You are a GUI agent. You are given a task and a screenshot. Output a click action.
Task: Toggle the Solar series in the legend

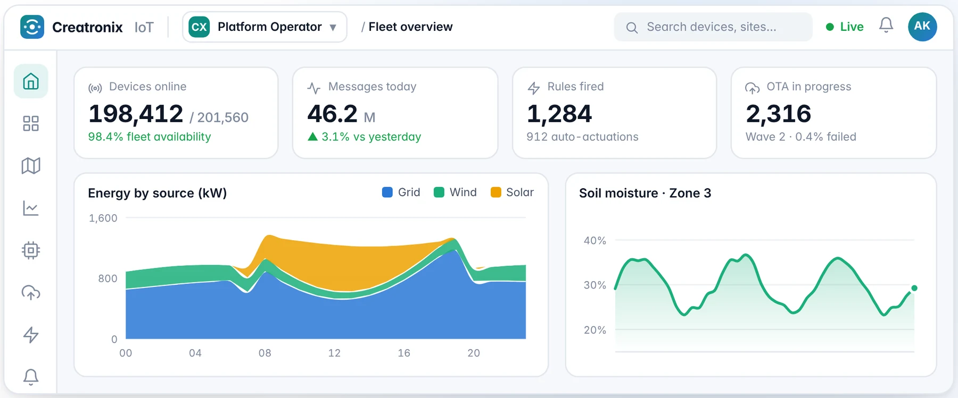[x=512, y=192]
